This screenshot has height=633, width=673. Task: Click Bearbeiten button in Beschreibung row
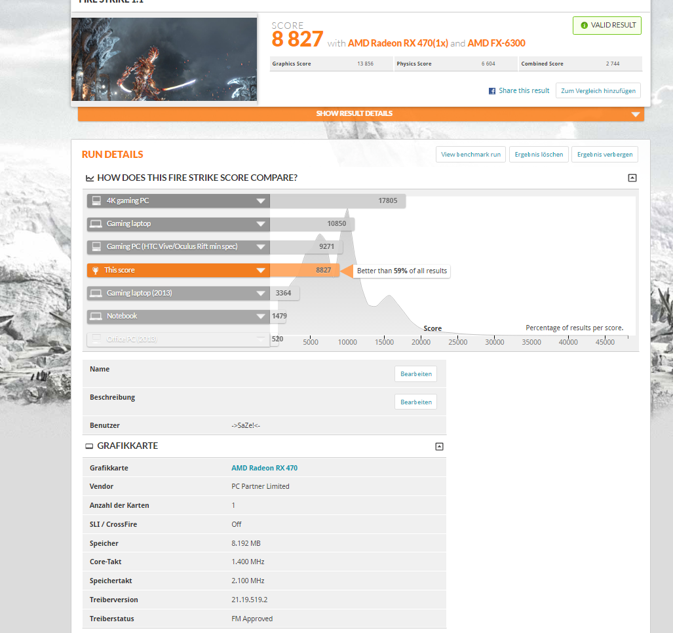pos(416,402)
